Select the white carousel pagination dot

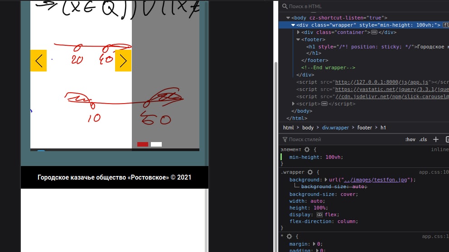156,144
